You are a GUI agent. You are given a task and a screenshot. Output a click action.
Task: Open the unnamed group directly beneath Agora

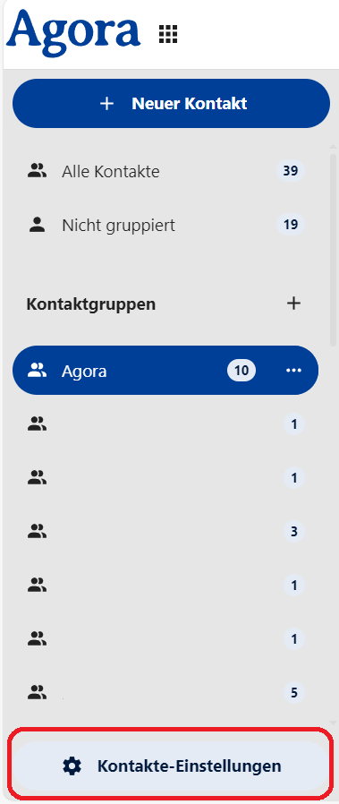click(165, 424)
